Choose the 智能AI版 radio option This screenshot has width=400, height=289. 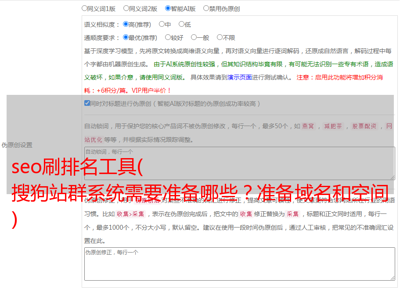click(x=168, y=8)
